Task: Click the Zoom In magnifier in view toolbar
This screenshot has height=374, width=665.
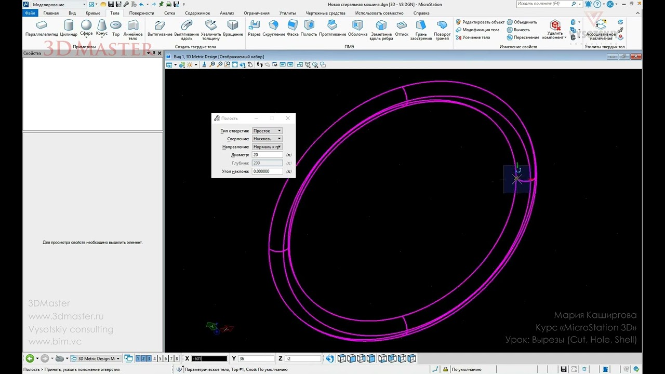Action: click(x=212, y=65)
